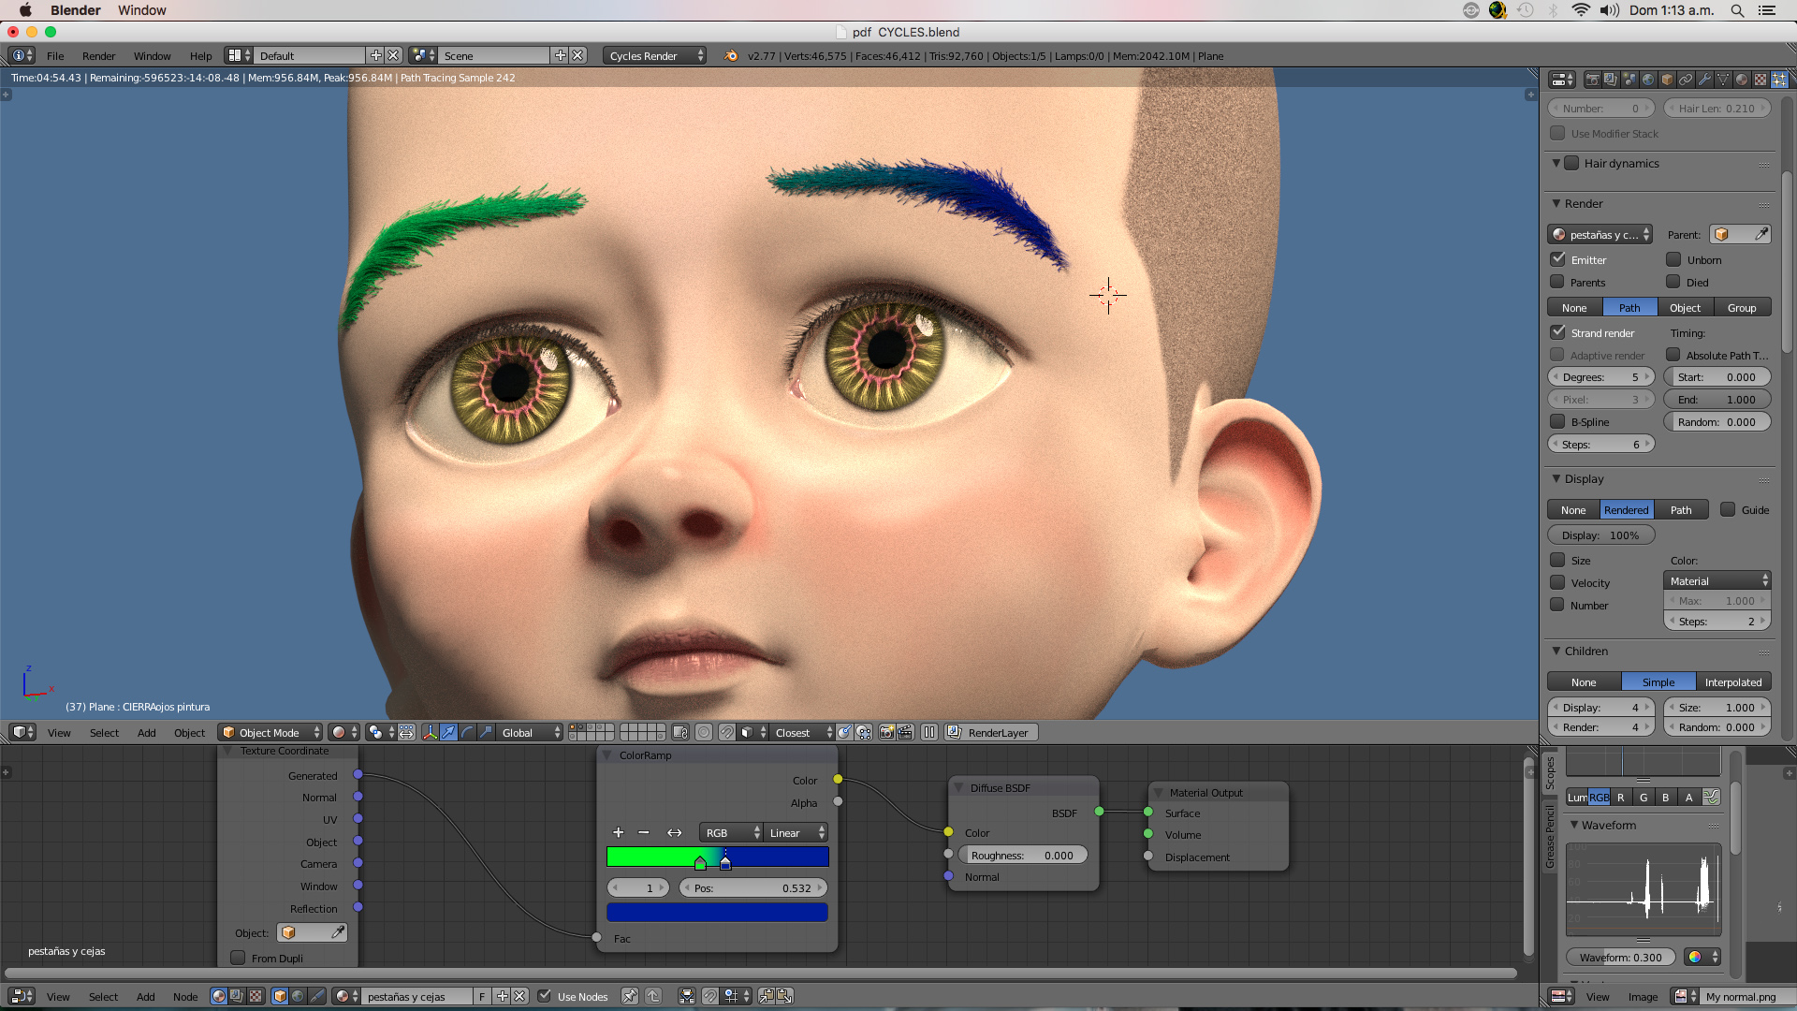Click the ColorRamp Pos value field
This screenshot has height=1011, width=1797.
[753, 888]
